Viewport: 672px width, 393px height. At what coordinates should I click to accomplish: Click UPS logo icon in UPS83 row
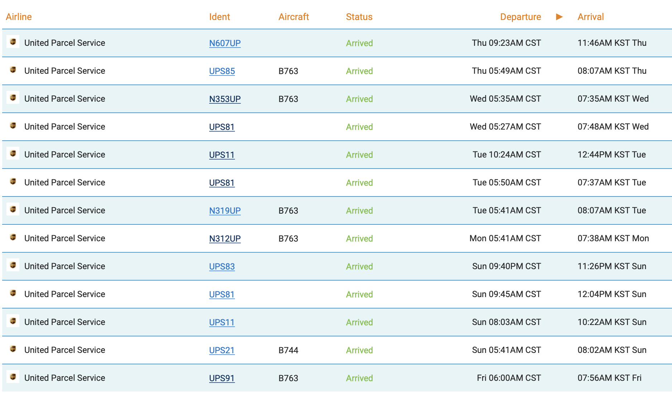(x=13, y=265)
